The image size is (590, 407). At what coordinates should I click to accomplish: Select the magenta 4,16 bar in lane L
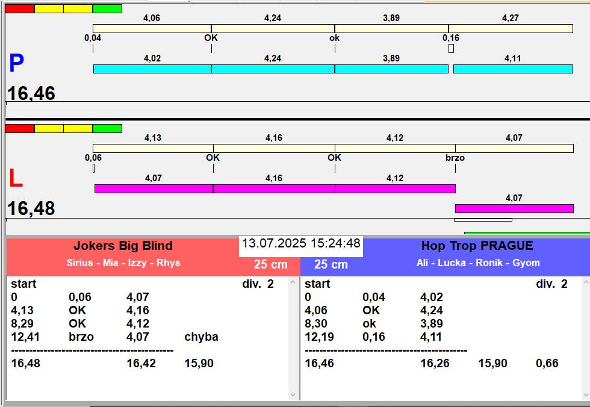(274, 188)
